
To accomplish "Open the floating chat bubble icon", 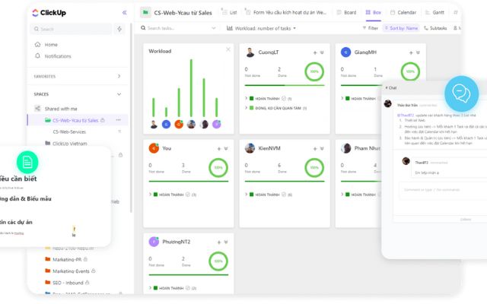I will tap(461, 93).
